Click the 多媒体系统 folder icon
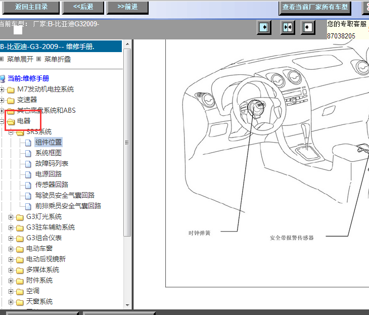 (x=20, y=271)
